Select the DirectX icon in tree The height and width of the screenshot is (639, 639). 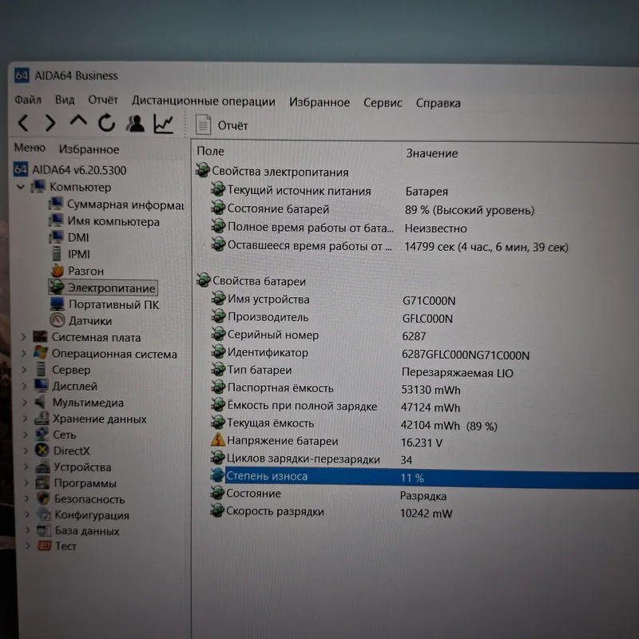coord(42,450)
